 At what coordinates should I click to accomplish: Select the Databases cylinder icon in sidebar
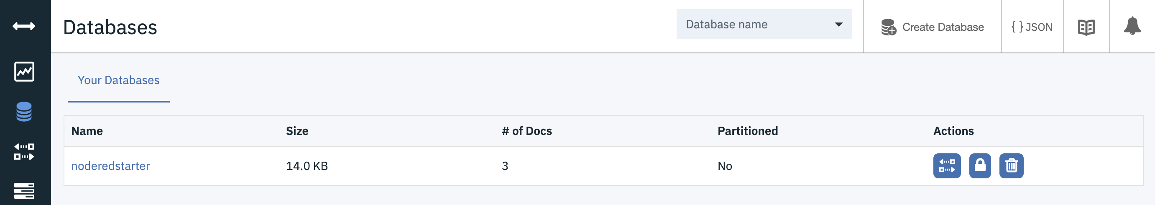pyautogui.click(x=24, y=112)
